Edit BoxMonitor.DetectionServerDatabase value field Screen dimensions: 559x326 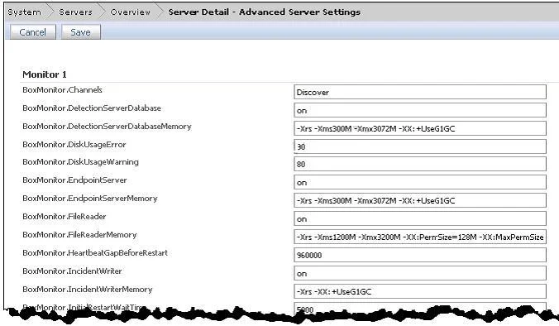point(420,110)
